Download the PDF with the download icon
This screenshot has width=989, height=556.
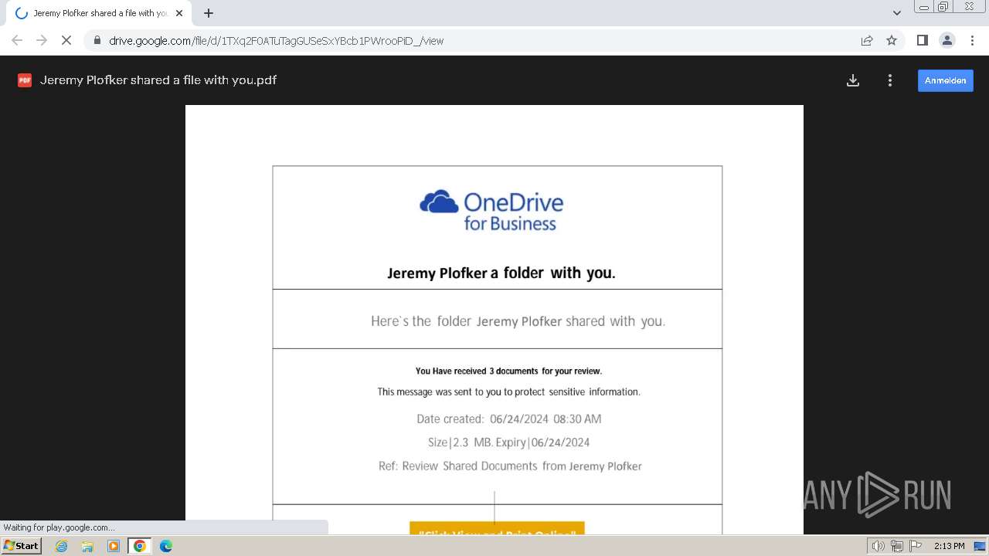click(x=853, y=80)
